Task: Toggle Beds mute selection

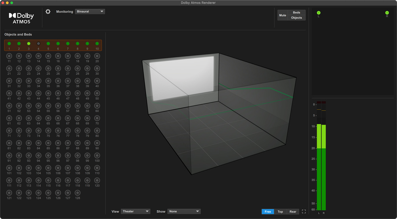Action: click(x=297, y=13)
